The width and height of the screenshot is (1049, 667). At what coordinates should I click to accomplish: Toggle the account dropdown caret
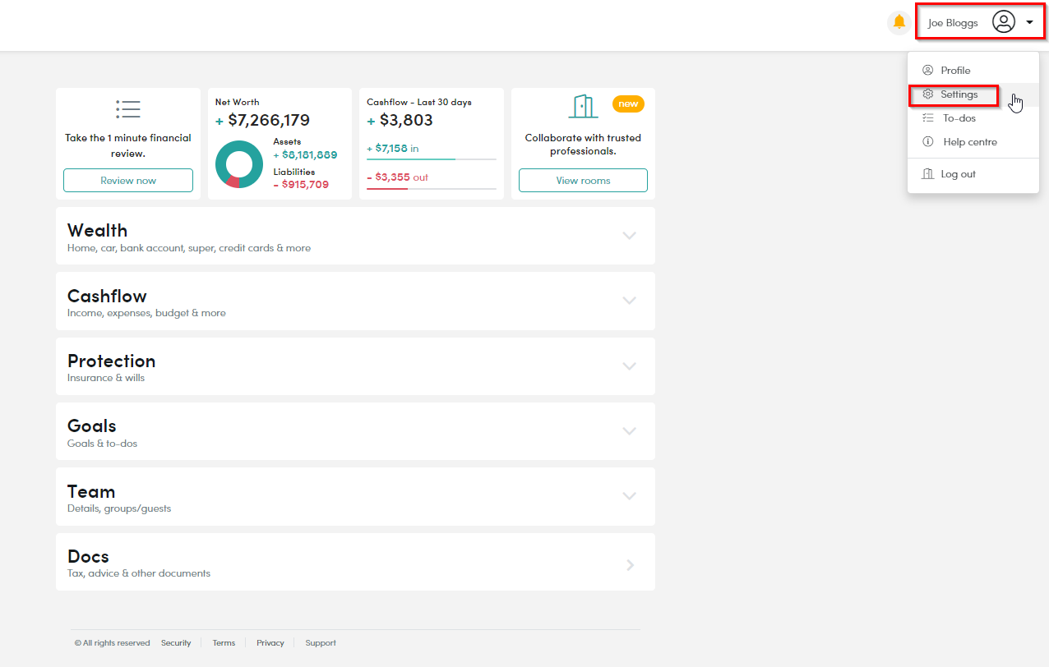click(1030, 23)
